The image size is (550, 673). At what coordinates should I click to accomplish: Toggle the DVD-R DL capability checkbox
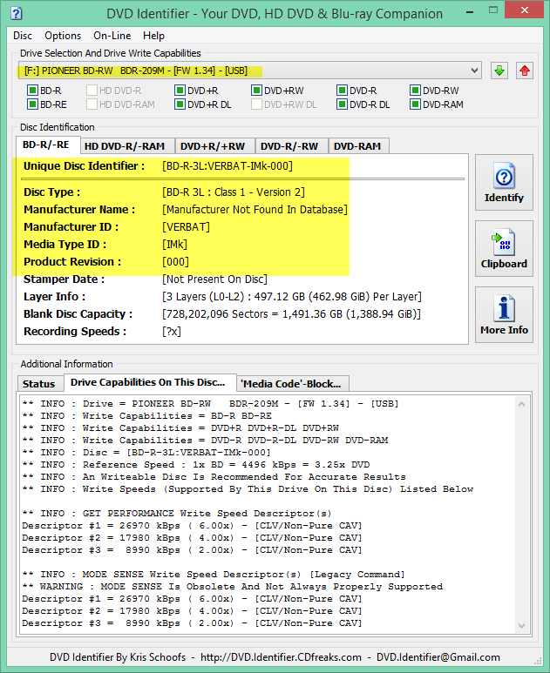[x=342, y=104]
